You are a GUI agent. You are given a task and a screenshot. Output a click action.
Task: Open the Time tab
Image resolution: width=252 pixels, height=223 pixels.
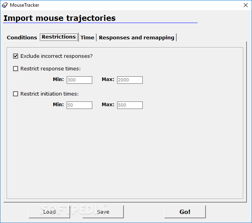(87, 37)
